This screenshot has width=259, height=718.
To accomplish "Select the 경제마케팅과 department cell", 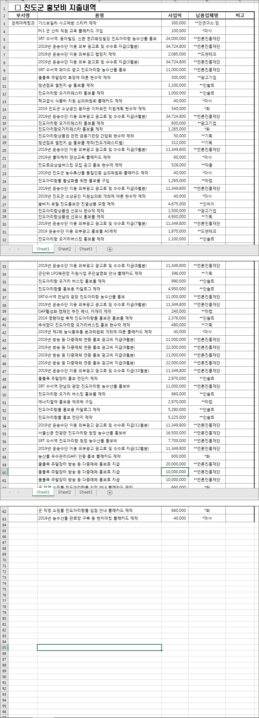I will point(23,23).
